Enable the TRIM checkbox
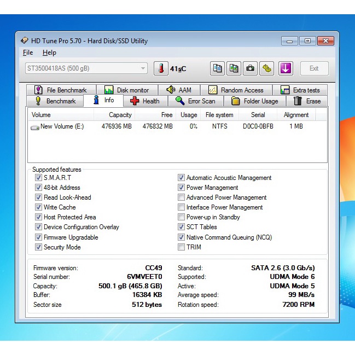355x355 pixels. tap(181, 247)
